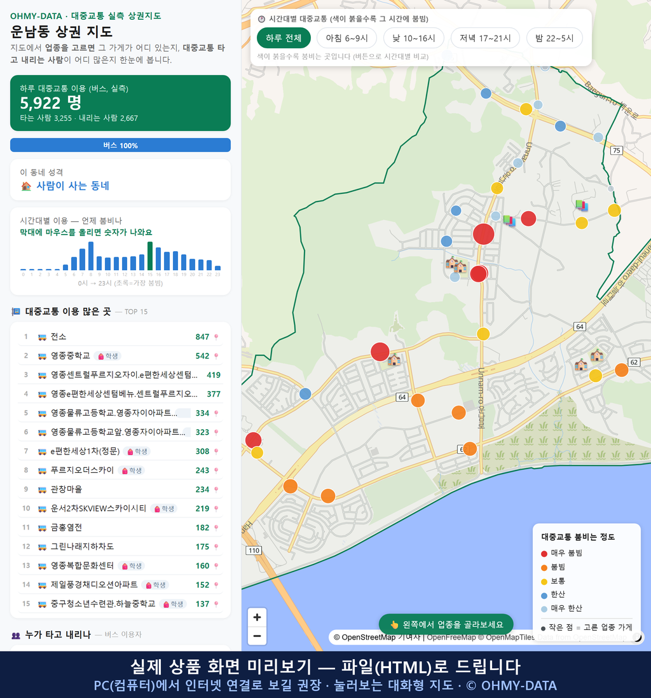Click the light blue 매우 한산 legend dot
Screen dimensions: 651x698
544,609
